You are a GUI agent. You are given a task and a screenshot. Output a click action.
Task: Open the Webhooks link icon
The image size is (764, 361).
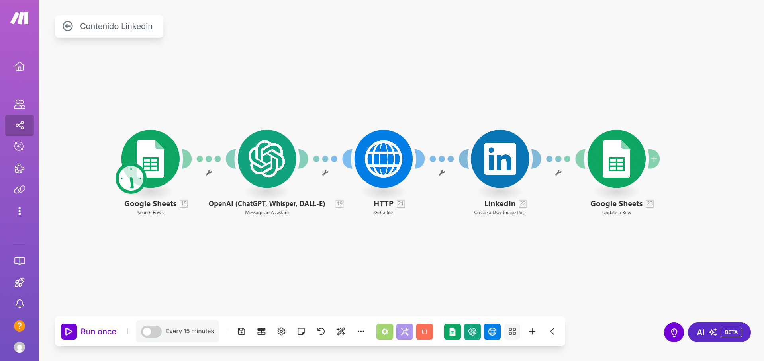(x=20, y=189)
